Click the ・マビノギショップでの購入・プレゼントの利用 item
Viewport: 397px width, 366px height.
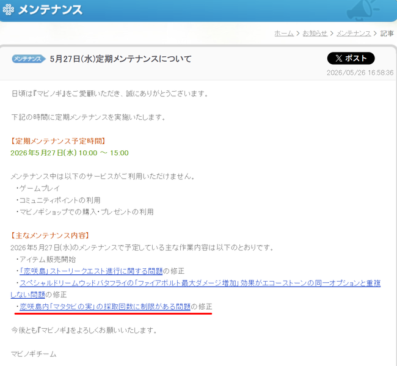(x=84, y=212)
